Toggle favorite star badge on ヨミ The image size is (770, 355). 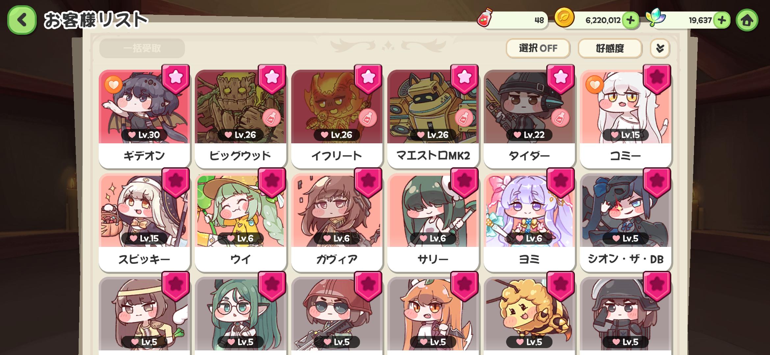pos(560,182)
